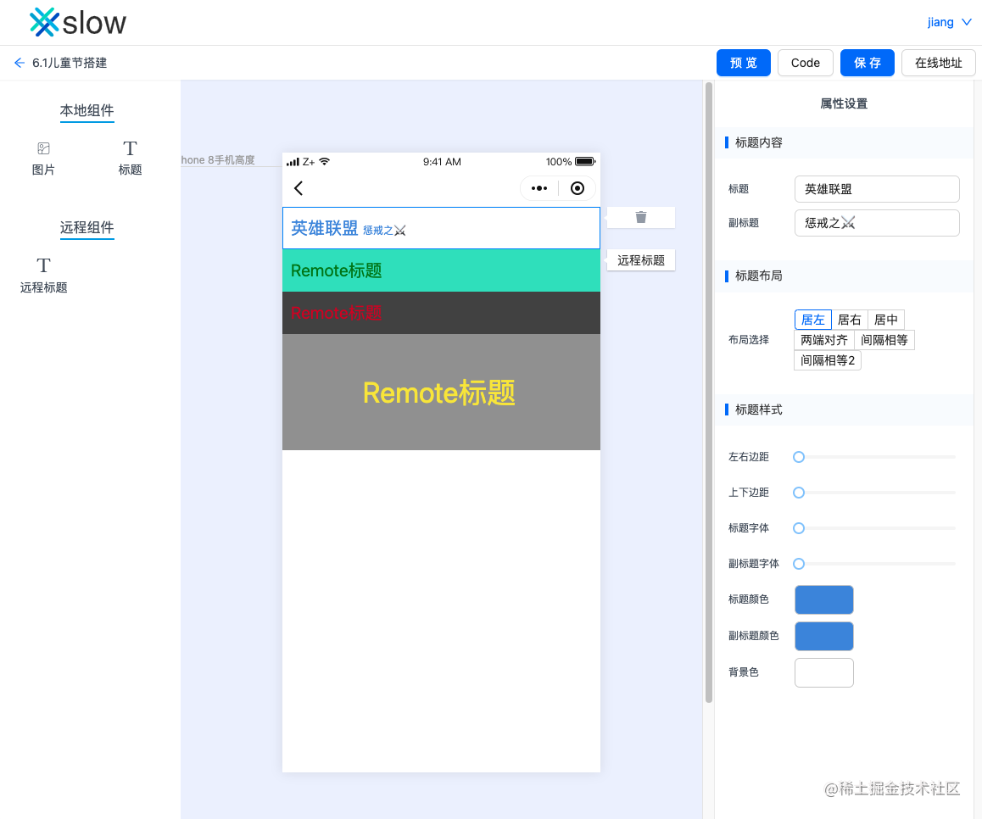Viewport: 982px width, 819px height.
Task: Click the 远程标题 tag beside the canvas
Action: pyautogui.click(x=641, y=259)
